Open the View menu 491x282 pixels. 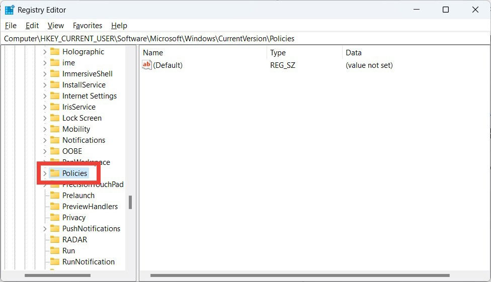pyautogui.click(x=56, y=25)
